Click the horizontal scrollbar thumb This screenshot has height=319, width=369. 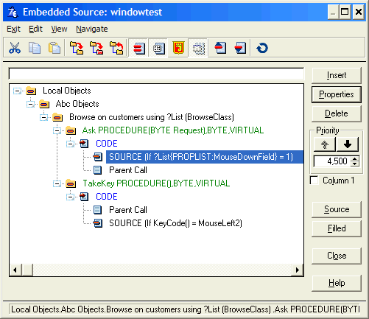coord(27,270)
